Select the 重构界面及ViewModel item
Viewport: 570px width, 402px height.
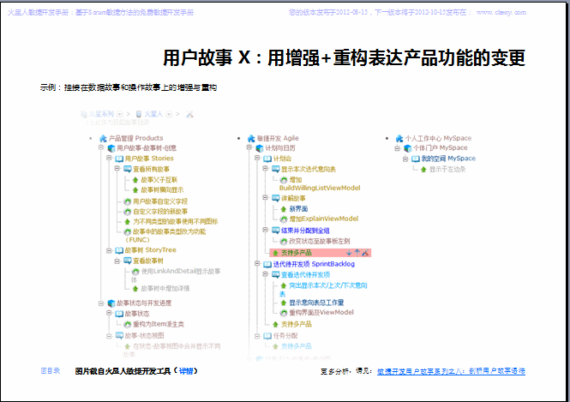tap(321, 313)
